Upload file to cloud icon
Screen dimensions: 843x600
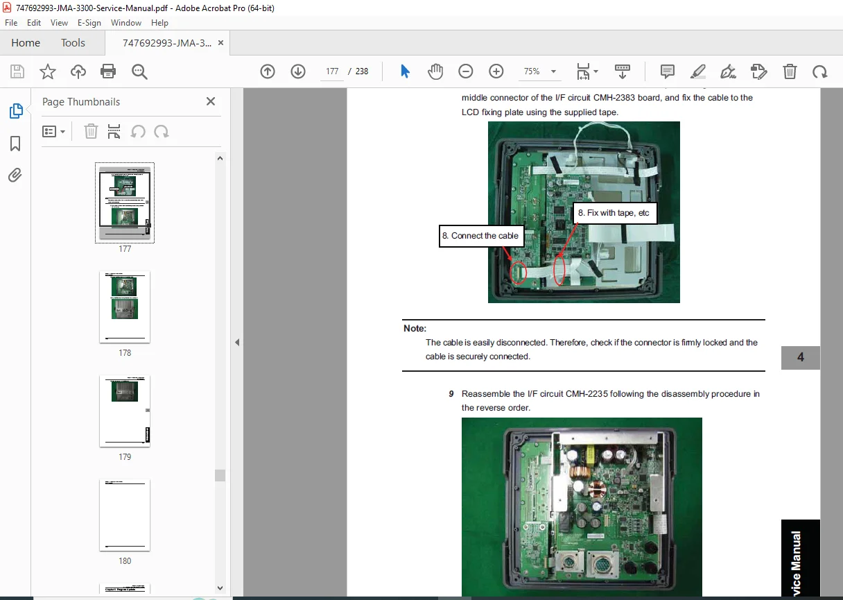(x=78, y=71)
